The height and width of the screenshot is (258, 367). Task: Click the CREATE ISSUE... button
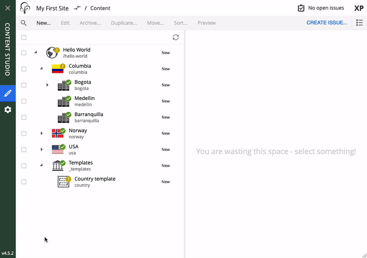(x=327, y=23)
